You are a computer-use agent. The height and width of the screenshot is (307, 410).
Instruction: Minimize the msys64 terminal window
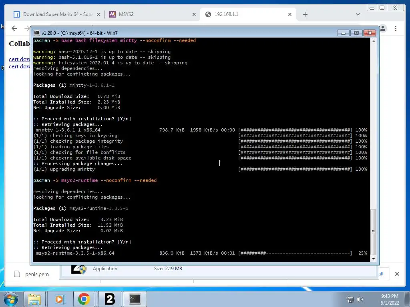click(x=343, y=33)
